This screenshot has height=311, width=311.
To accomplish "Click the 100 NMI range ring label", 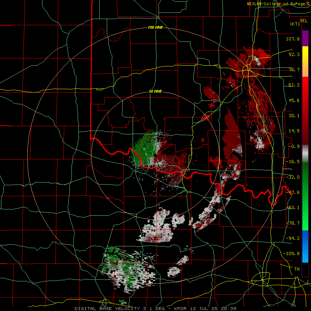I will (155, 27).
